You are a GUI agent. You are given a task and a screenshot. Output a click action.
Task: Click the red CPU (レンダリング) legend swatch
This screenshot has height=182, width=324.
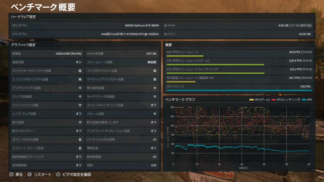274,100
